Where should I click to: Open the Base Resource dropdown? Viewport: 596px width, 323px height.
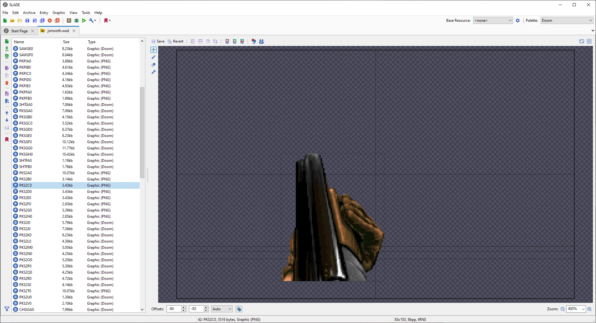pos(493,20)
